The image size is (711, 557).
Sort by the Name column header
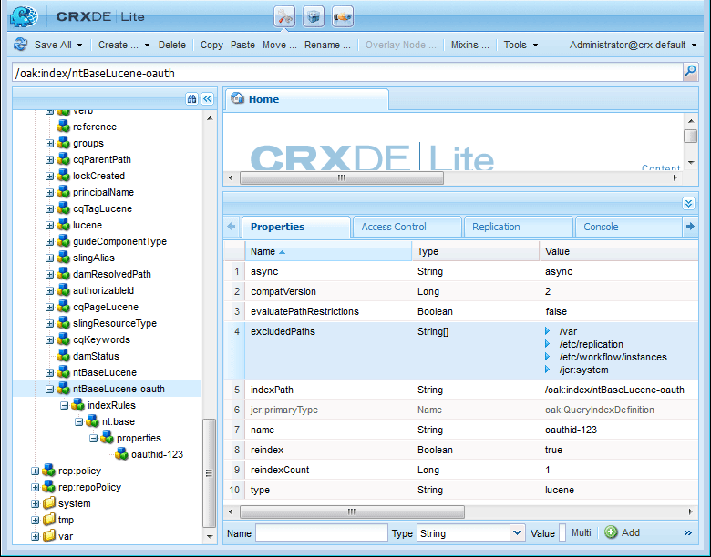(328, 251)
